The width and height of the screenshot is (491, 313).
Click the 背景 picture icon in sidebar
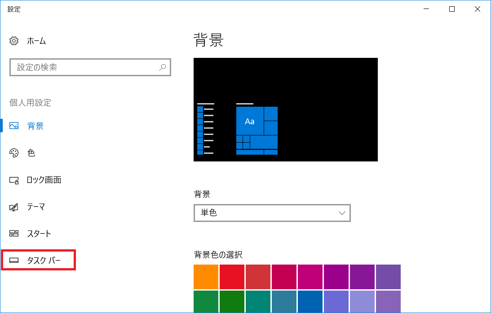pyautogui.click(x=14, y=126)
